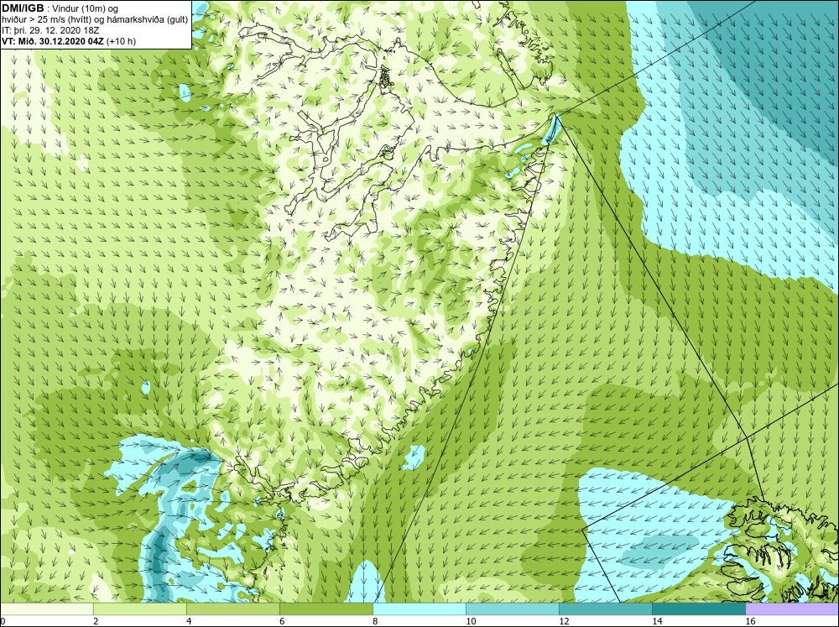This screenshot has width=839, height=627.
Task: Click the DMI/IGB title text
Action: tap(23, 8)
